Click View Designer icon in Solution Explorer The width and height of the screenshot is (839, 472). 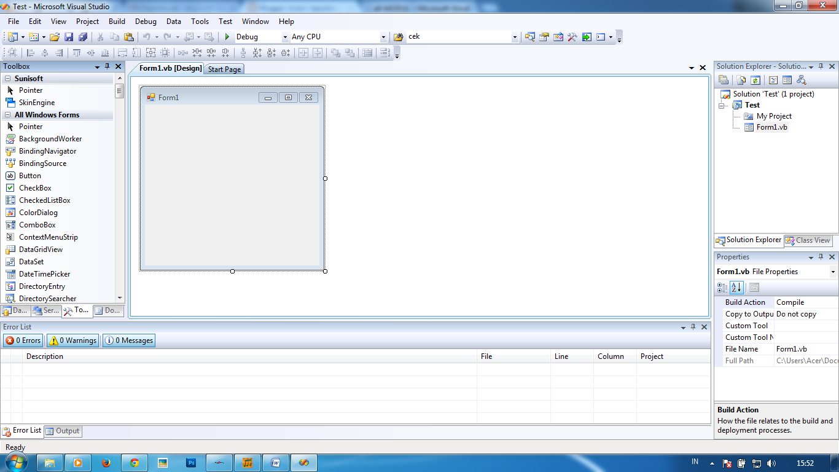[787, 80]
